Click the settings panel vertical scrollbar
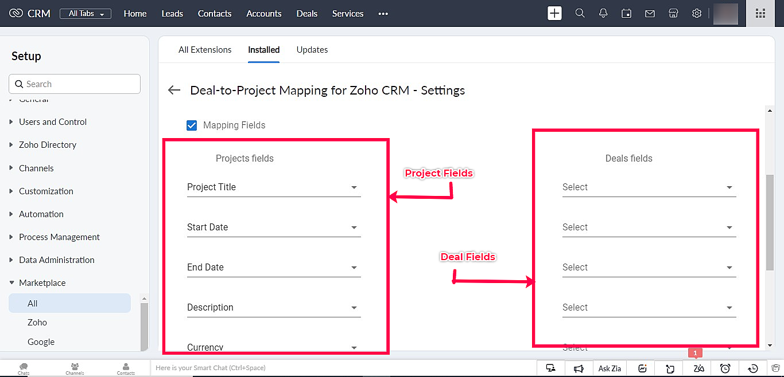The height and width of the screenshot is (377, 784). 770,223
